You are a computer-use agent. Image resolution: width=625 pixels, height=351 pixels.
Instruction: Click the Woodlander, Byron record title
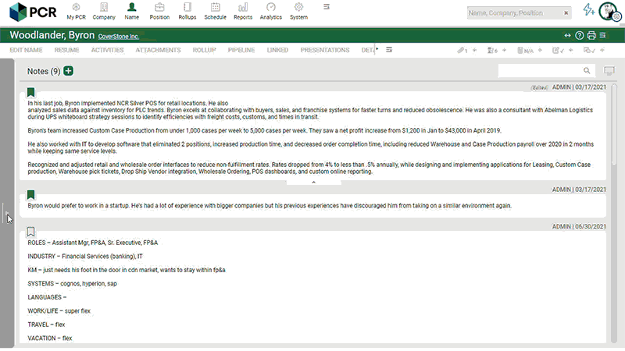[52, 35]
